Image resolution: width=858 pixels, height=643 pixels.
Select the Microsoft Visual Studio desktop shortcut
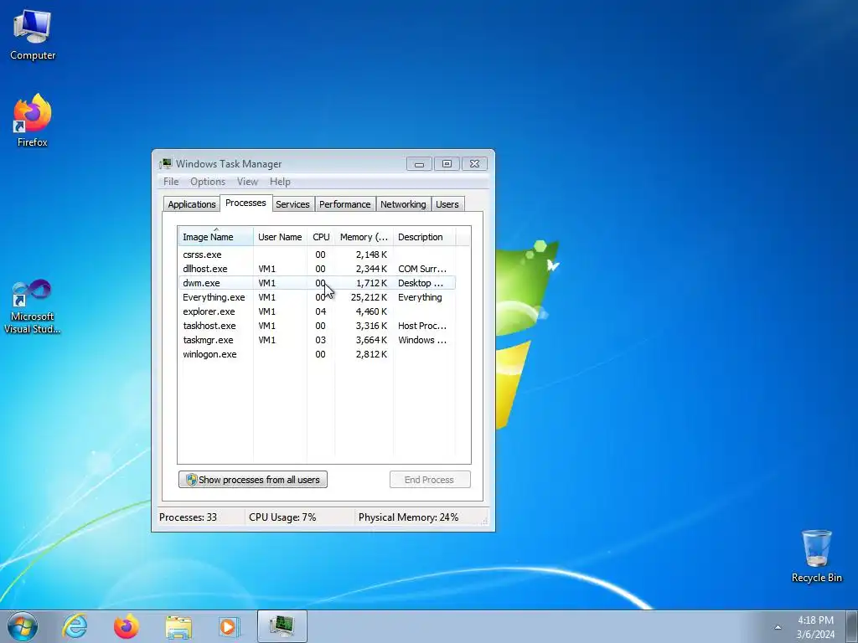(33, 306)
